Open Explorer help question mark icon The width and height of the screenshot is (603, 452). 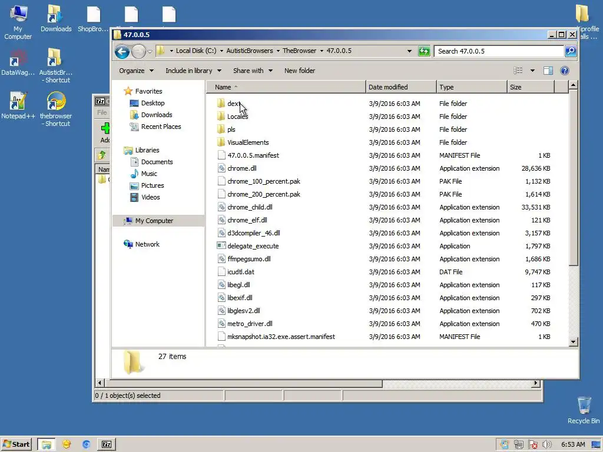565,71
